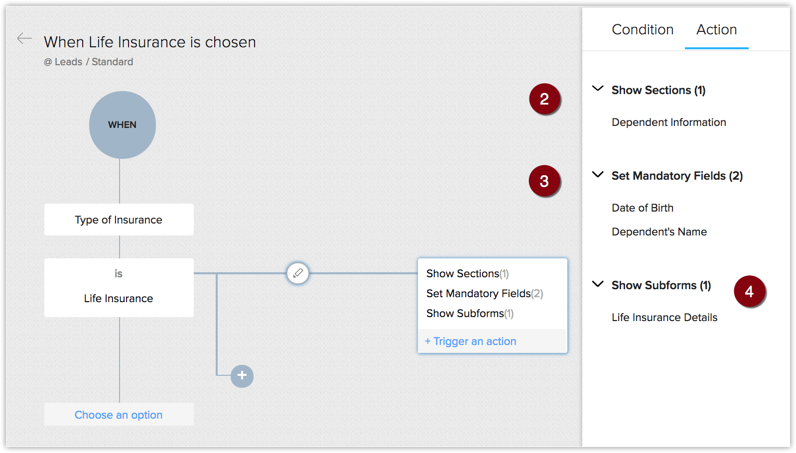
Task: Collapse the Set Mandatory Fields chevron
Action: (598, 175)
